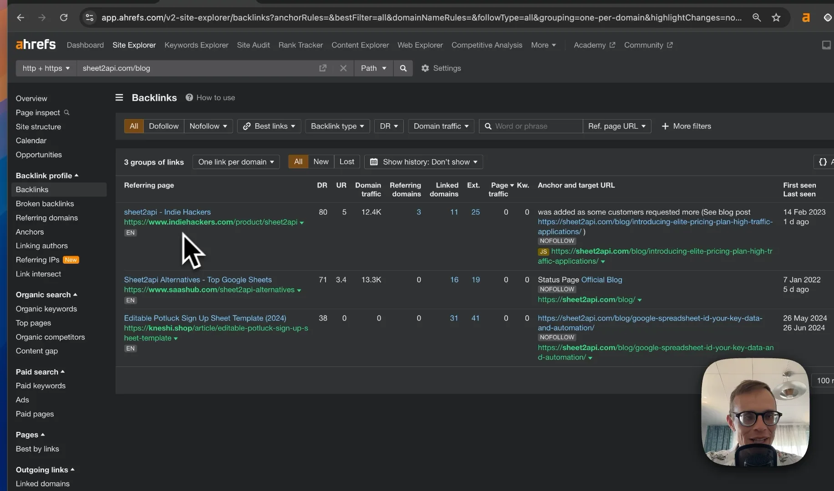Toggle the sidebar with the hamburger menu icon
The width and height of the screenshot is (834, 491).
(x=119, y=97)
